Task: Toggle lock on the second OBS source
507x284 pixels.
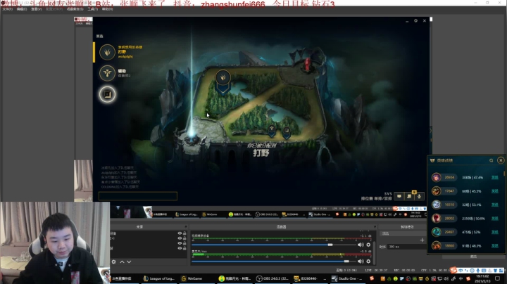Action: pyautogui.click(x=184, y=238)
